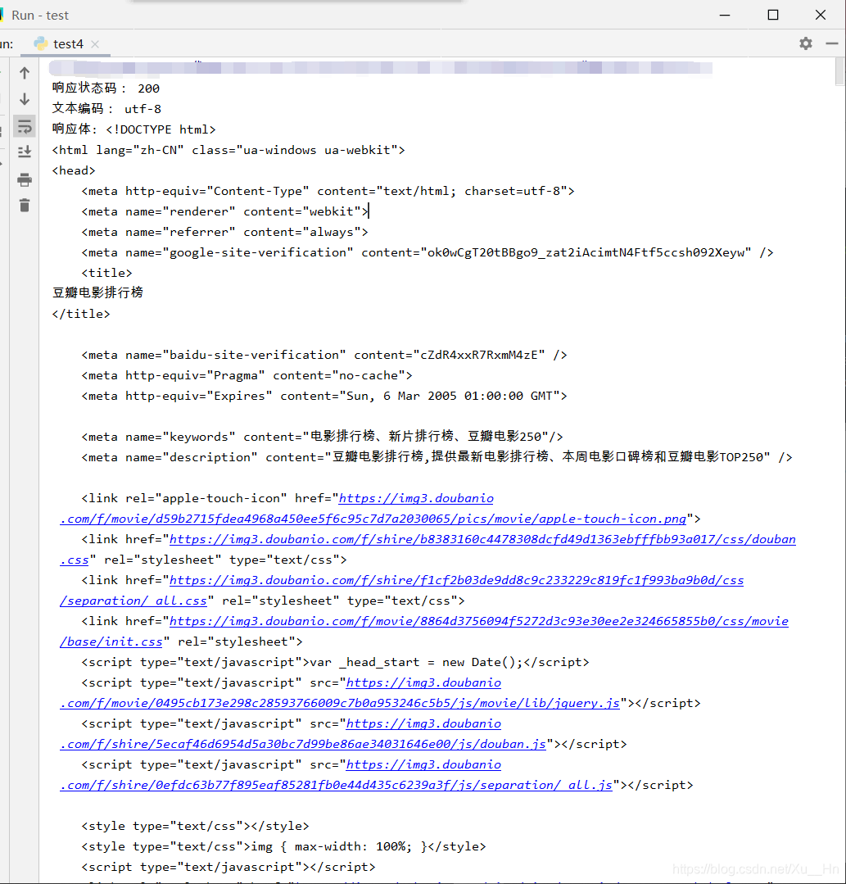Toggle the Soft-Wrap button in the Run toolbar
Screen dimensions: 846x884
pyautogui.click(x=25, y=126)
